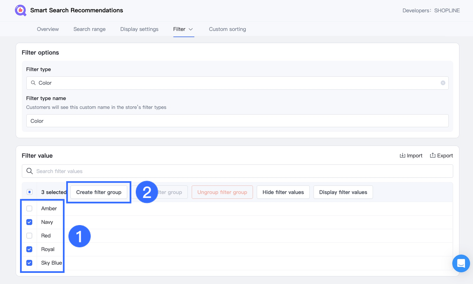Image resolution: width=473 pixels, height=284 pixels.
Task: Click the search filter values magnifier icon
Action: 29,171
